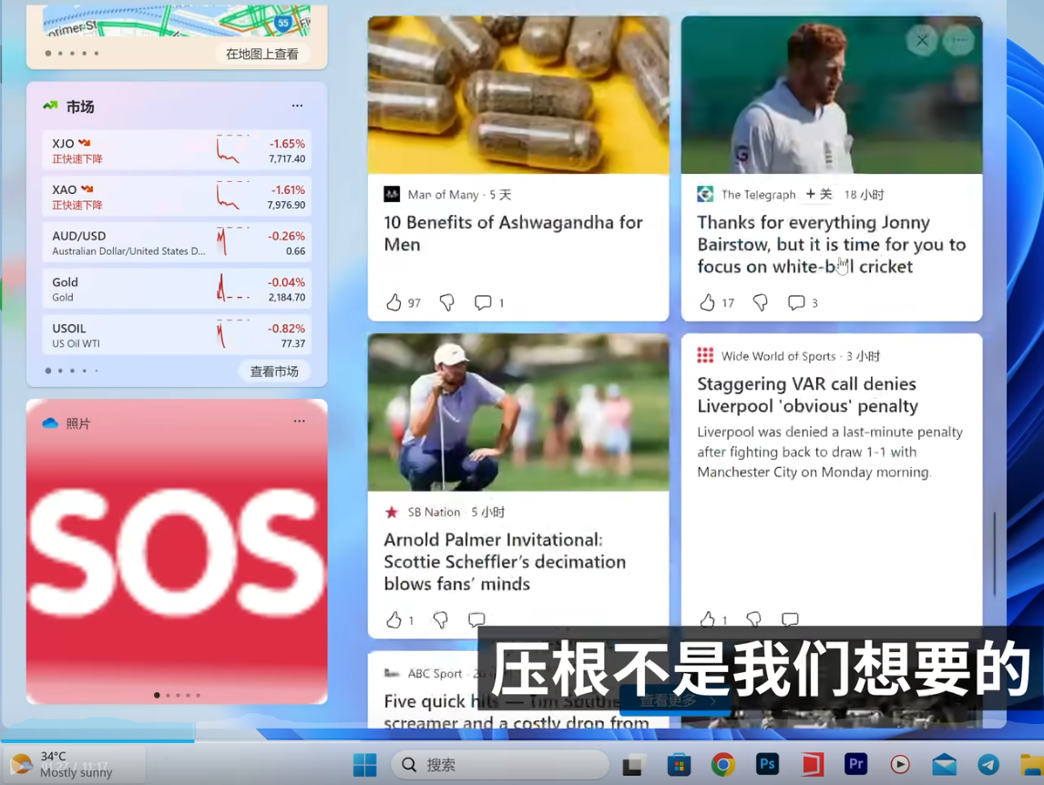Click the 市场 widget title
1044x785 pixels.
pos(80,107)
